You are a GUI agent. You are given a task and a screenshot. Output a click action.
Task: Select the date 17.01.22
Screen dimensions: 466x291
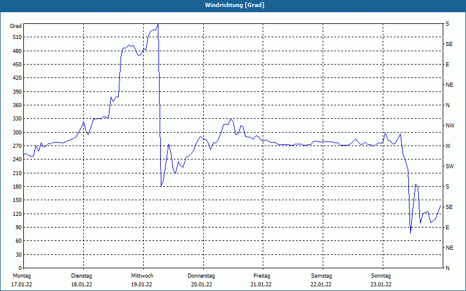(x=22, y=285)
